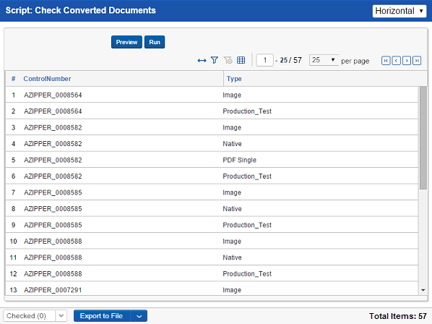Click row 4 Native type cell

click(232, 144)
